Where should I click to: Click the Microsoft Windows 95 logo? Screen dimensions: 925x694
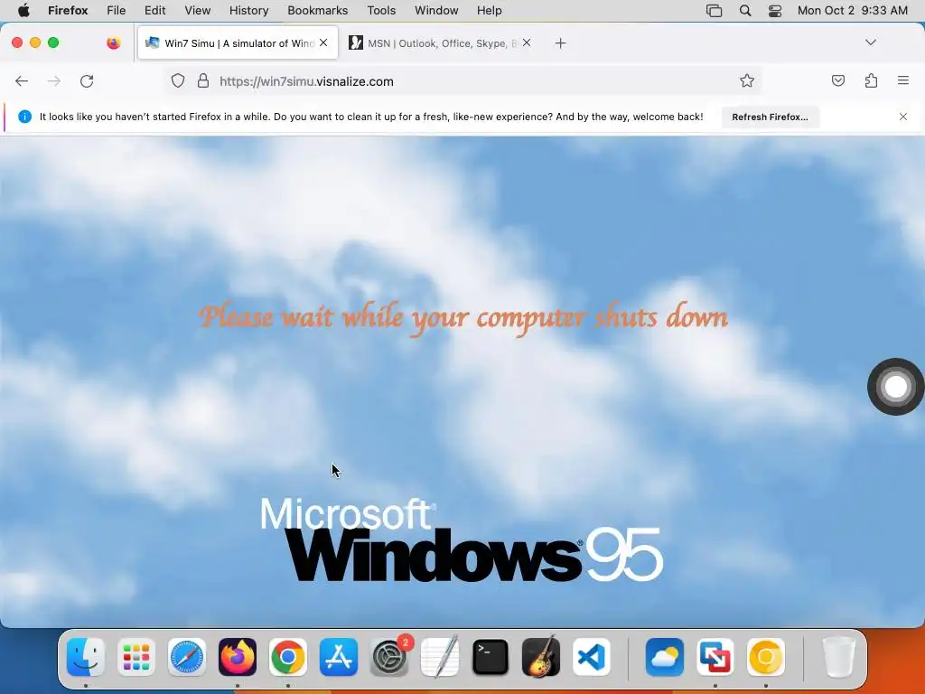(x=462, y=540)
